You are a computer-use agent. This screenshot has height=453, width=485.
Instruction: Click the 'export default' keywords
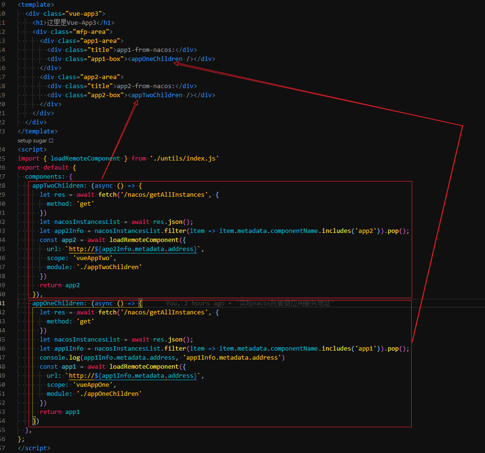point(43,168)
